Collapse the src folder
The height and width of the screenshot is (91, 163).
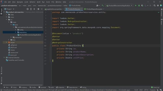tap(6, 19)
